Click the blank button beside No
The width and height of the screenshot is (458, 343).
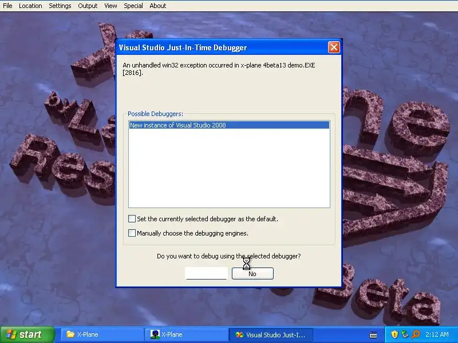pos(206,274)
